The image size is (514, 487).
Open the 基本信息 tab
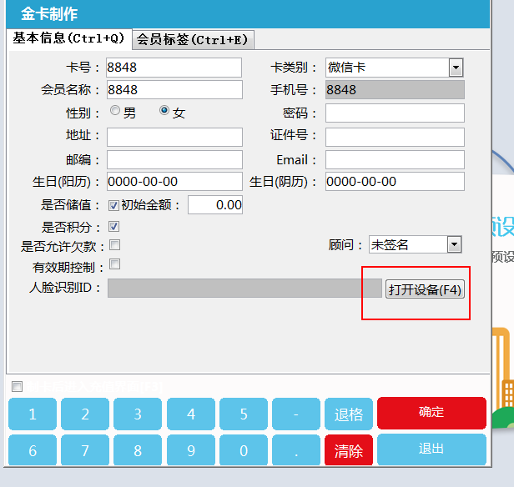click(69, 38)
